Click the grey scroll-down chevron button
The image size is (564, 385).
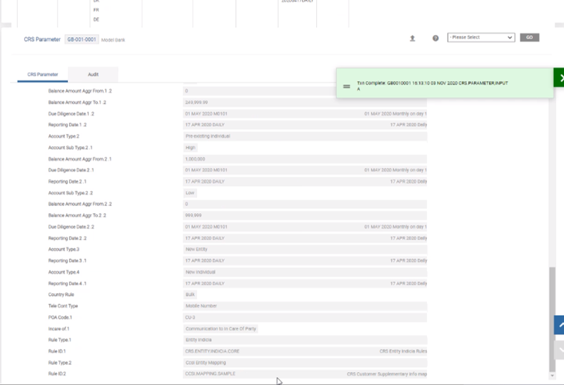(559, 349)
